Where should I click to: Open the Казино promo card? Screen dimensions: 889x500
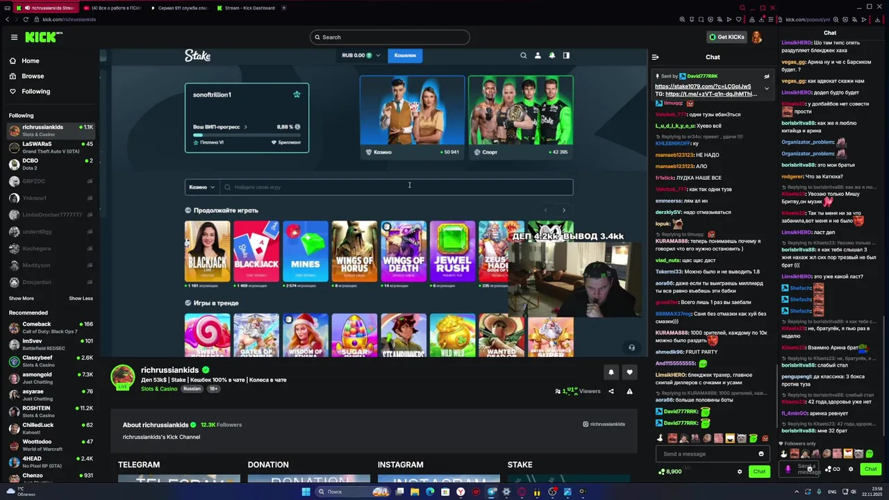[x=413, y=117]
